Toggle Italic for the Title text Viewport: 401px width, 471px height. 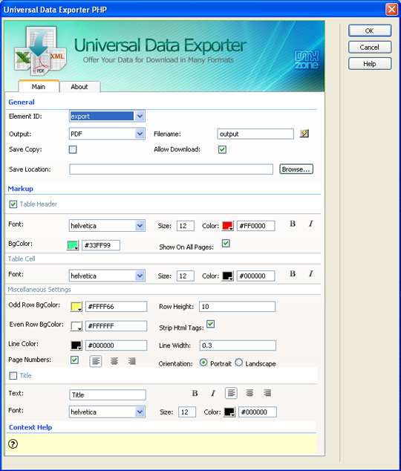click(x=213, y=393)
